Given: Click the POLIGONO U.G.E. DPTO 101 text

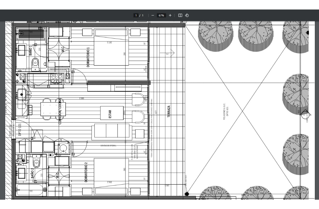Looking at the screenshot, I should (225, 111).
